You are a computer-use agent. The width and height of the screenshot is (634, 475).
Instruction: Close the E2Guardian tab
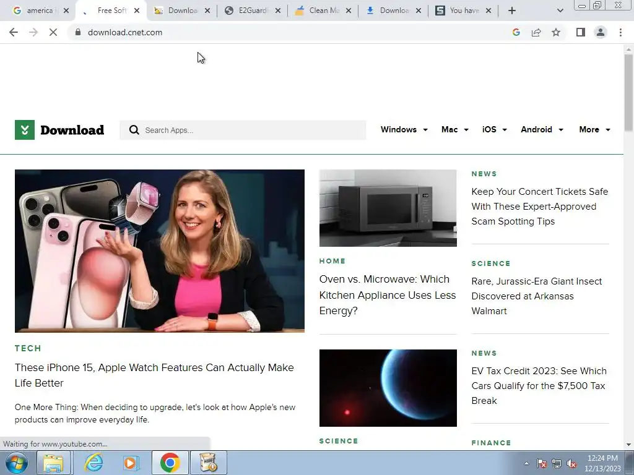pos(278,11)
